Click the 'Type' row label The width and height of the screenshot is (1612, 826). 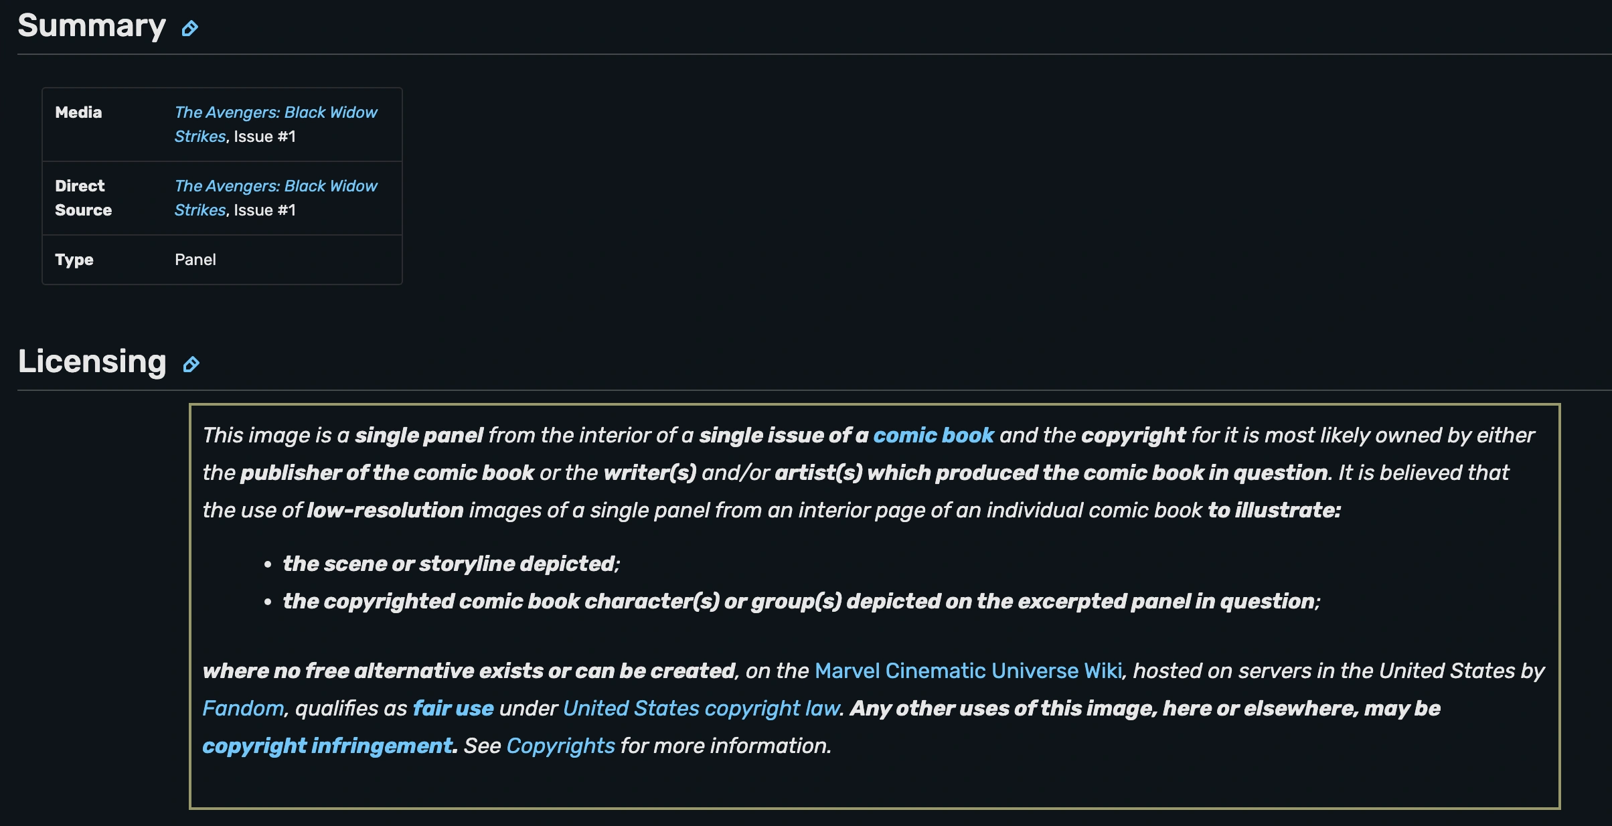pyautogui.click(x=74, y=260)
